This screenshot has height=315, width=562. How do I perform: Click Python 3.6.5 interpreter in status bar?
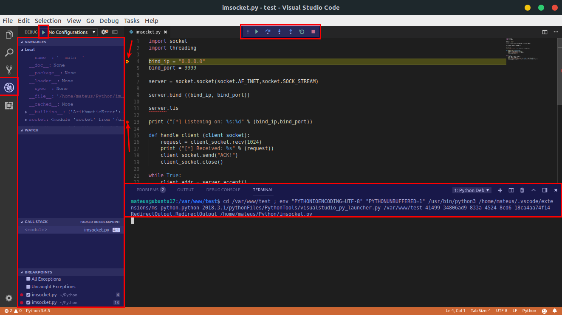(x=38, y=311)
